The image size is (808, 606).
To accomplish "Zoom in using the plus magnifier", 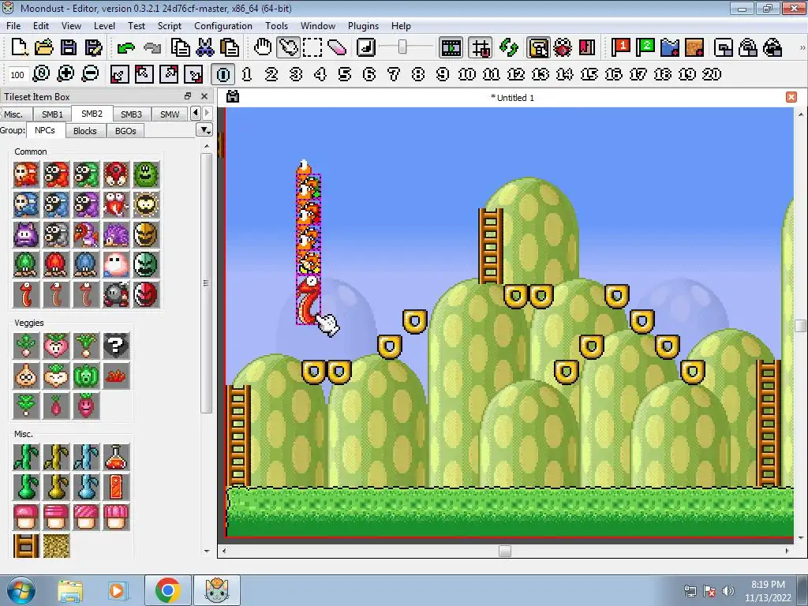I will click(x=65, y=73).
